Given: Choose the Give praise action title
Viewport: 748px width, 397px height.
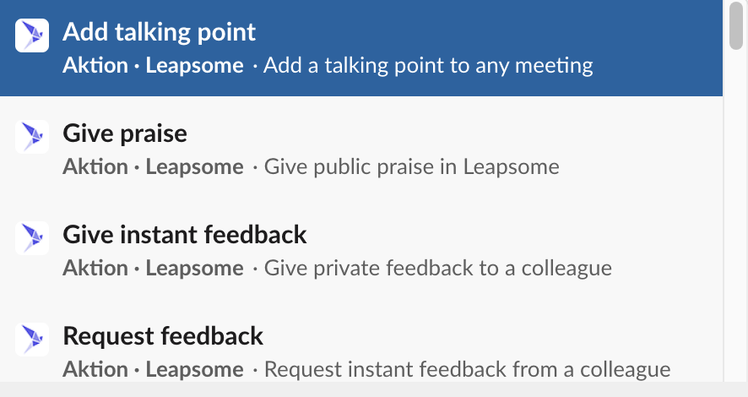Looking at the screenshot, I should pos(125,133).
